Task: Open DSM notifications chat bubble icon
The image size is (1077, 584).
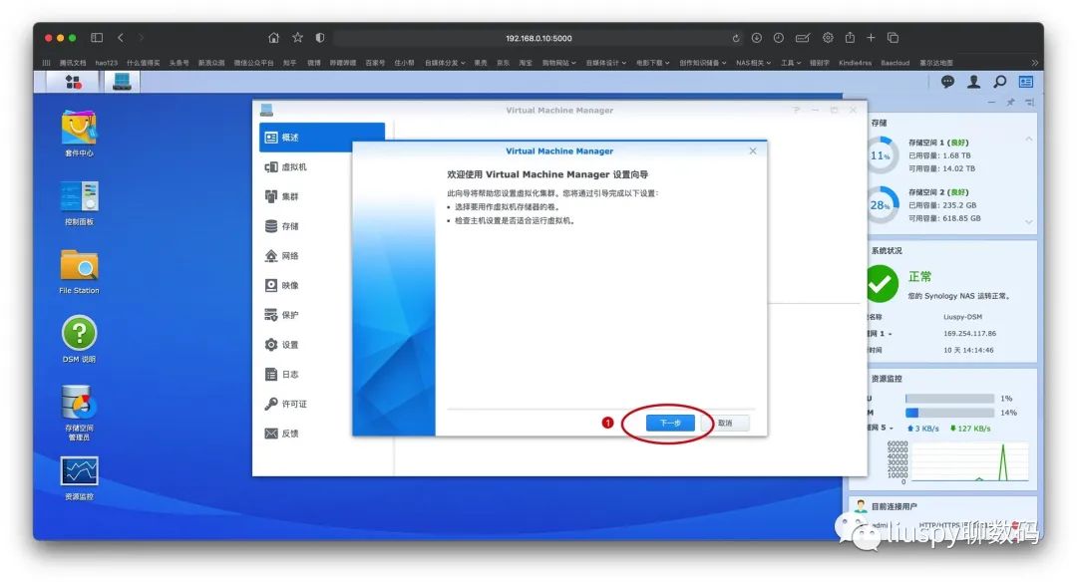Action: (x=947, y=82)
